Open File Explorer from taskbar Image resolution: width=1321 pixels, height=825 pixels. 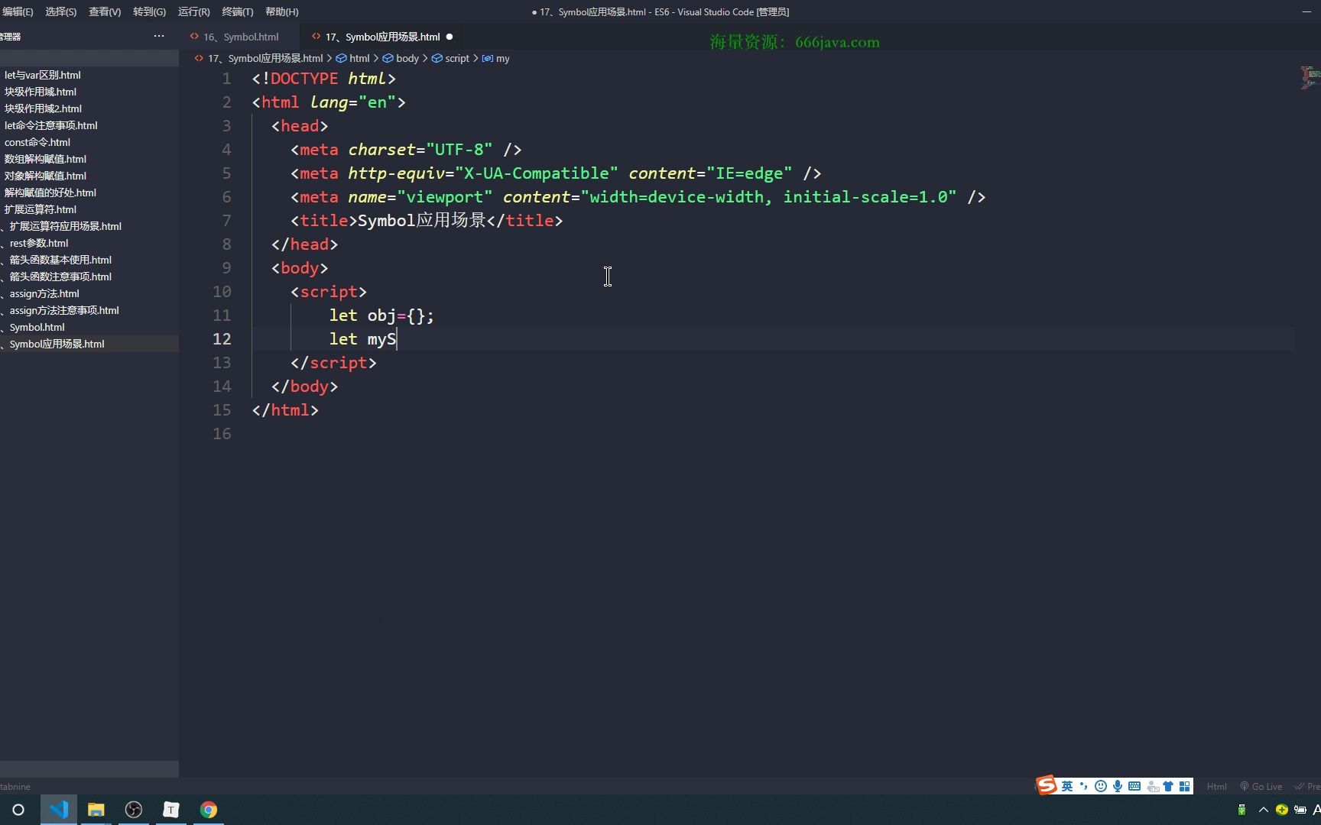(x=96, y=810)
